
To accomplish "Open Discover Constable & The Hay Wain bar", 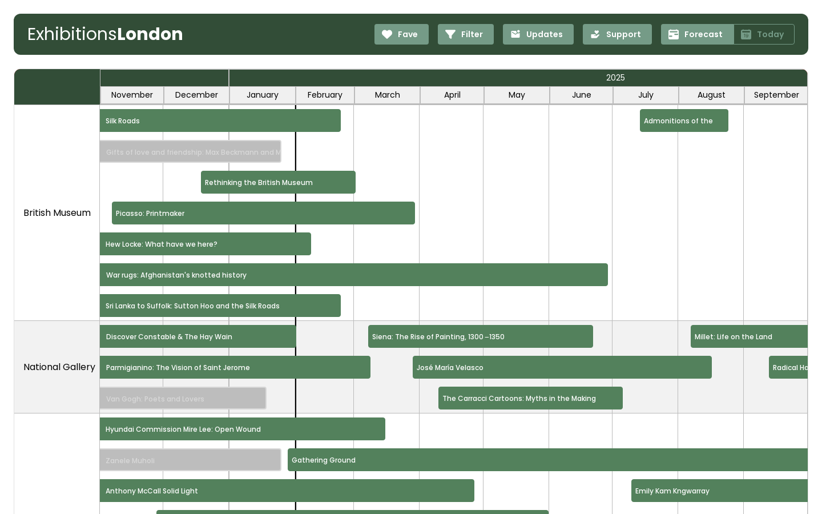I will coord(198,336).
